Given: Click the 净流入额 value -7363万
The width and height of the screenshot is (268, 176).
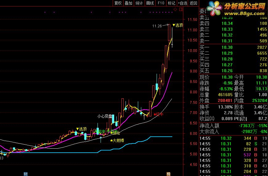Looking at the screenshot, I should click(x=247, y=126).
